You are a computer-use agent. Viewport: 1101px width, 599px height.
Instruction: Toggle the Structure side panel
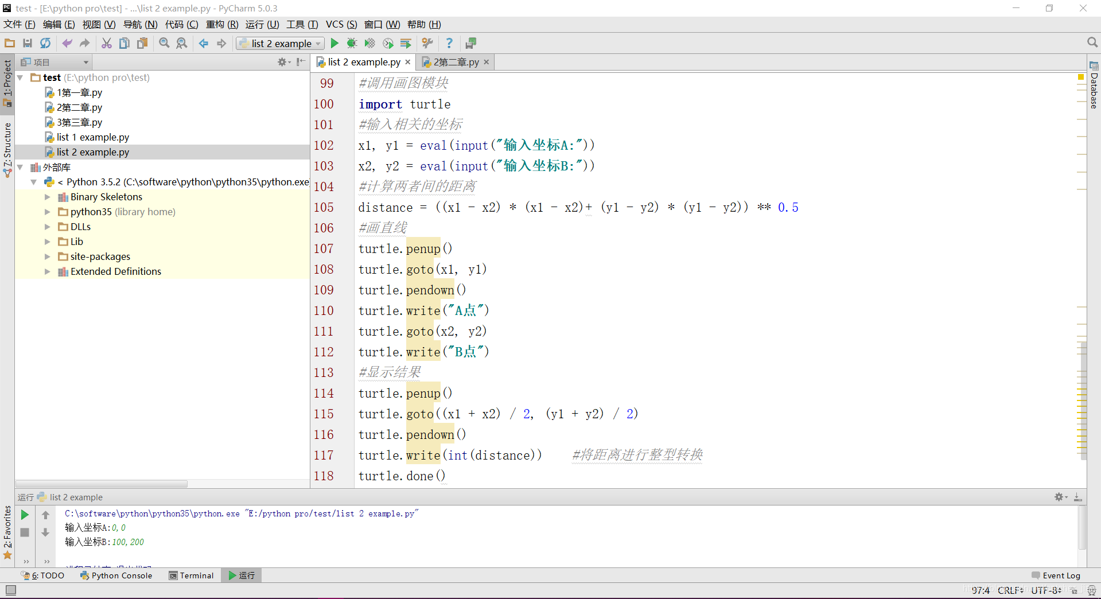tap(7, 149)
